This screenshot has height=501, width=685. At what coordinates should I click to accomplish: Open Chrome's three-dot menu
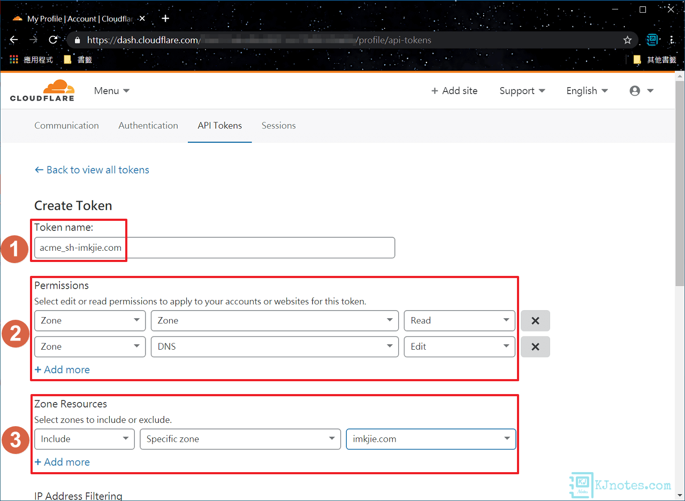(x=673, y=40)
